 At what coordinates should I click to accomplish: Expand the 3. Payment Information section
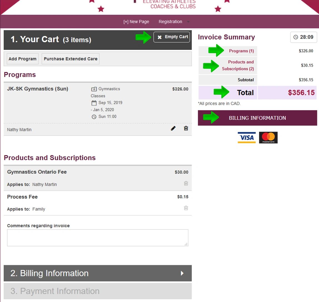click(98, 291)
